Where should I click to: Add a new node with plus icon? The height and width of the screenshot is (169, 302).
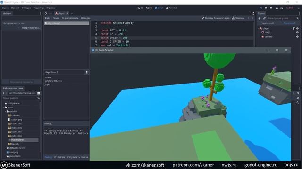click(259, 18)
